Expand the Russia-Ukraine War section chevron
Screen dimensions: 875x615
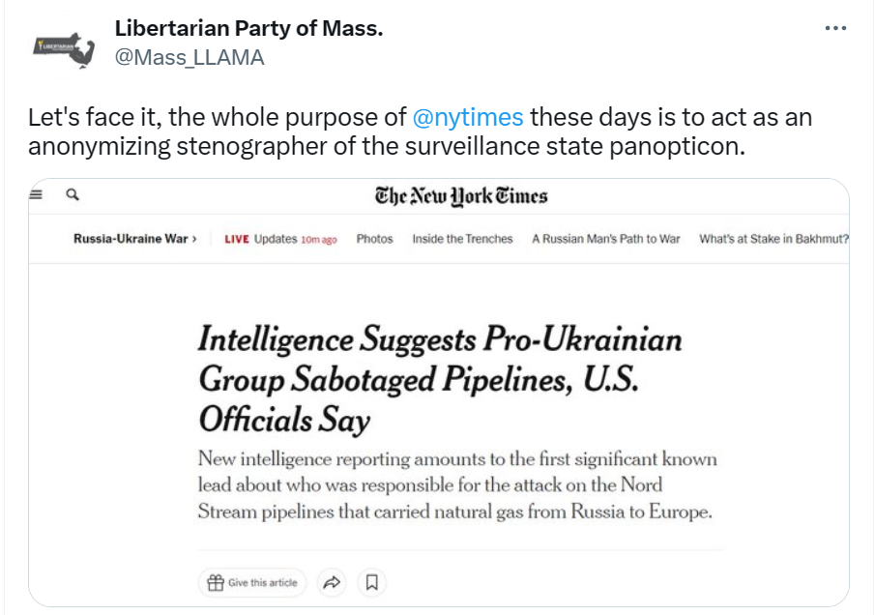[x=194, y=239]
